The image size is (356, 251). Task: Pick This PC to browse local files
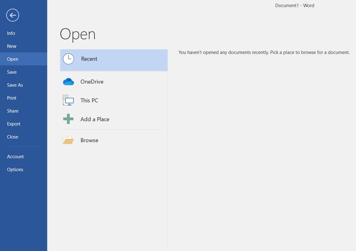pyautogui.click(x=89, y=100)
